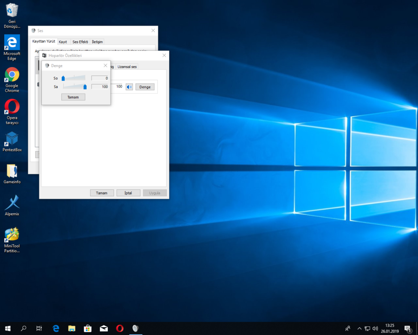Open Microsoft Store from taskbar

88,328
